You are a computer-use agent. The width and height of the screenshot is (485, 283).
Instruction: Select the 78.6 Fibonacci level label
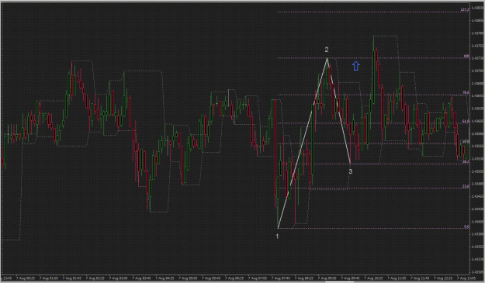[466, 93]
